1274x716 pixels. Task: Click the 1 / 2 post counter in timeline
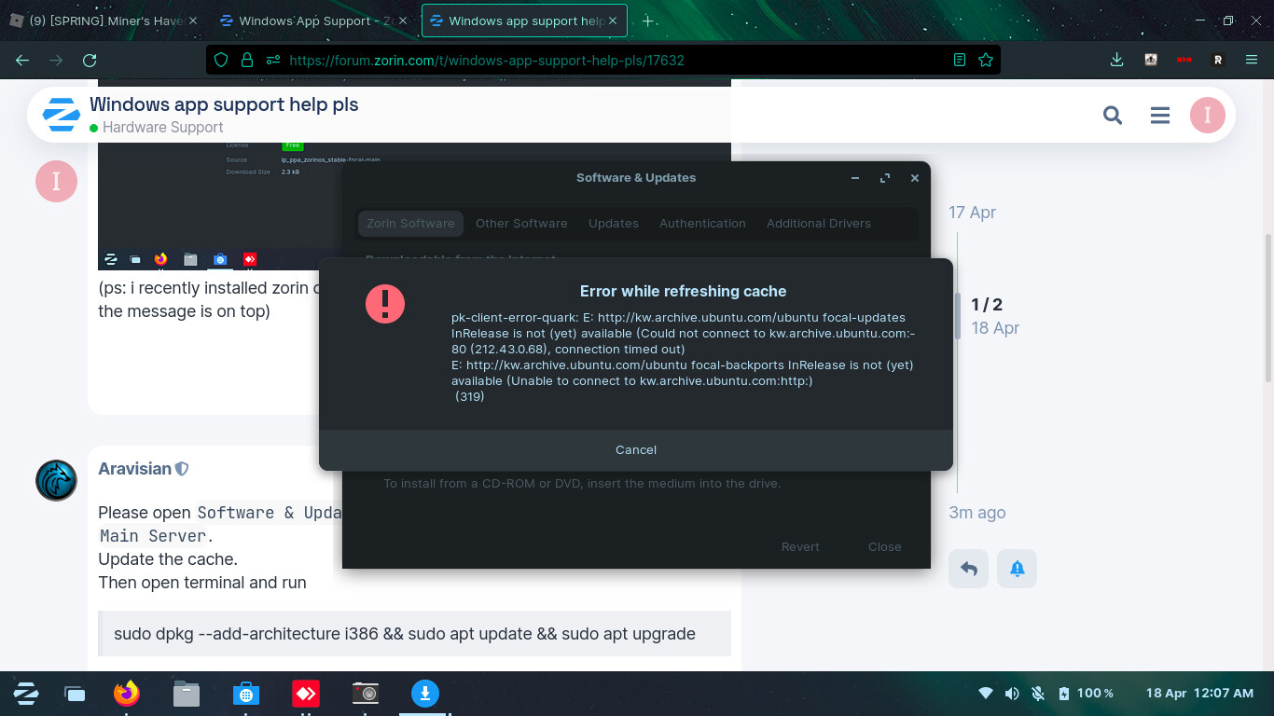(987, 305)
